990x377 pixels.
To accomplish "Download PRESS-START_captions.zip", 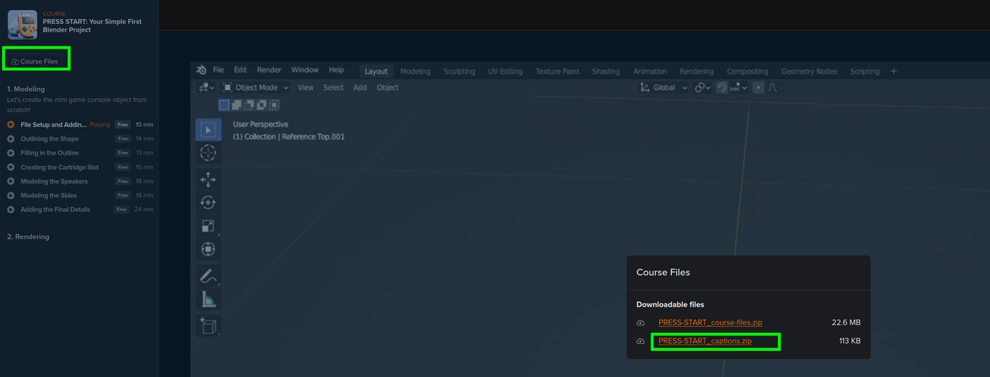I will pos(705,341).
